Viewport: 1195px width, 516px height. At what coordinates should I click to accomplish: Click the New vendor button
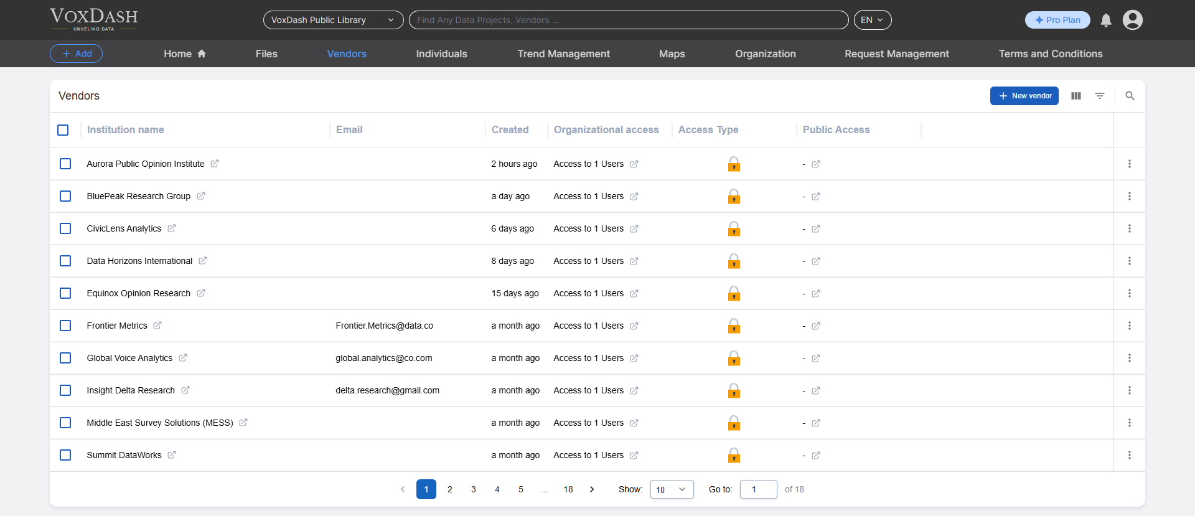click(1024, 96)
